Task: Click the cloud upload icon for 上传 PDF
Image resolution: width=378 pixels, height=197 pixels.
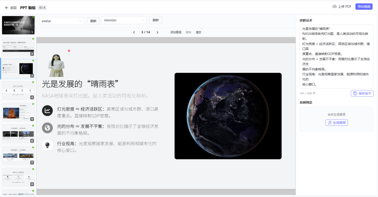Action: [x=335, y=7]
